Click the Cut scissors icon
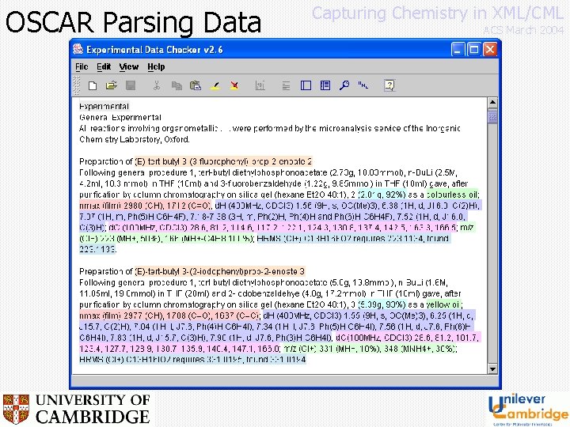The width and height of the screenshot is (570, 427). coord(157,85)
